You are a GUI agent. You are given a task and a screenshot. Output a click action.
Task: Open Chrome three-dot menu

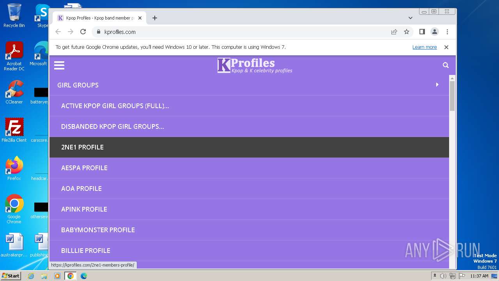point(447,32)
